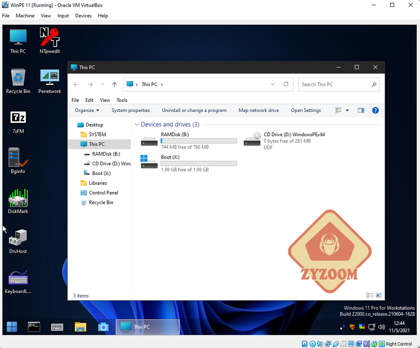Refresh the This PC view
The image size is (420, 348).
pos(286,84)
